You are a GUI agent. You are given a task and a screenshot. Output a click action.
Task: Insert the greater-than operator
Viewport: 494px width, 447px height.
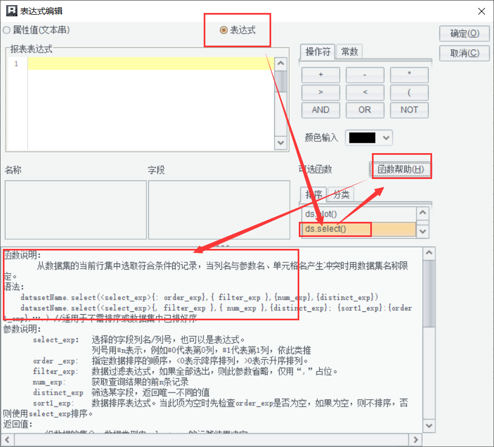(x=321, y=92)
